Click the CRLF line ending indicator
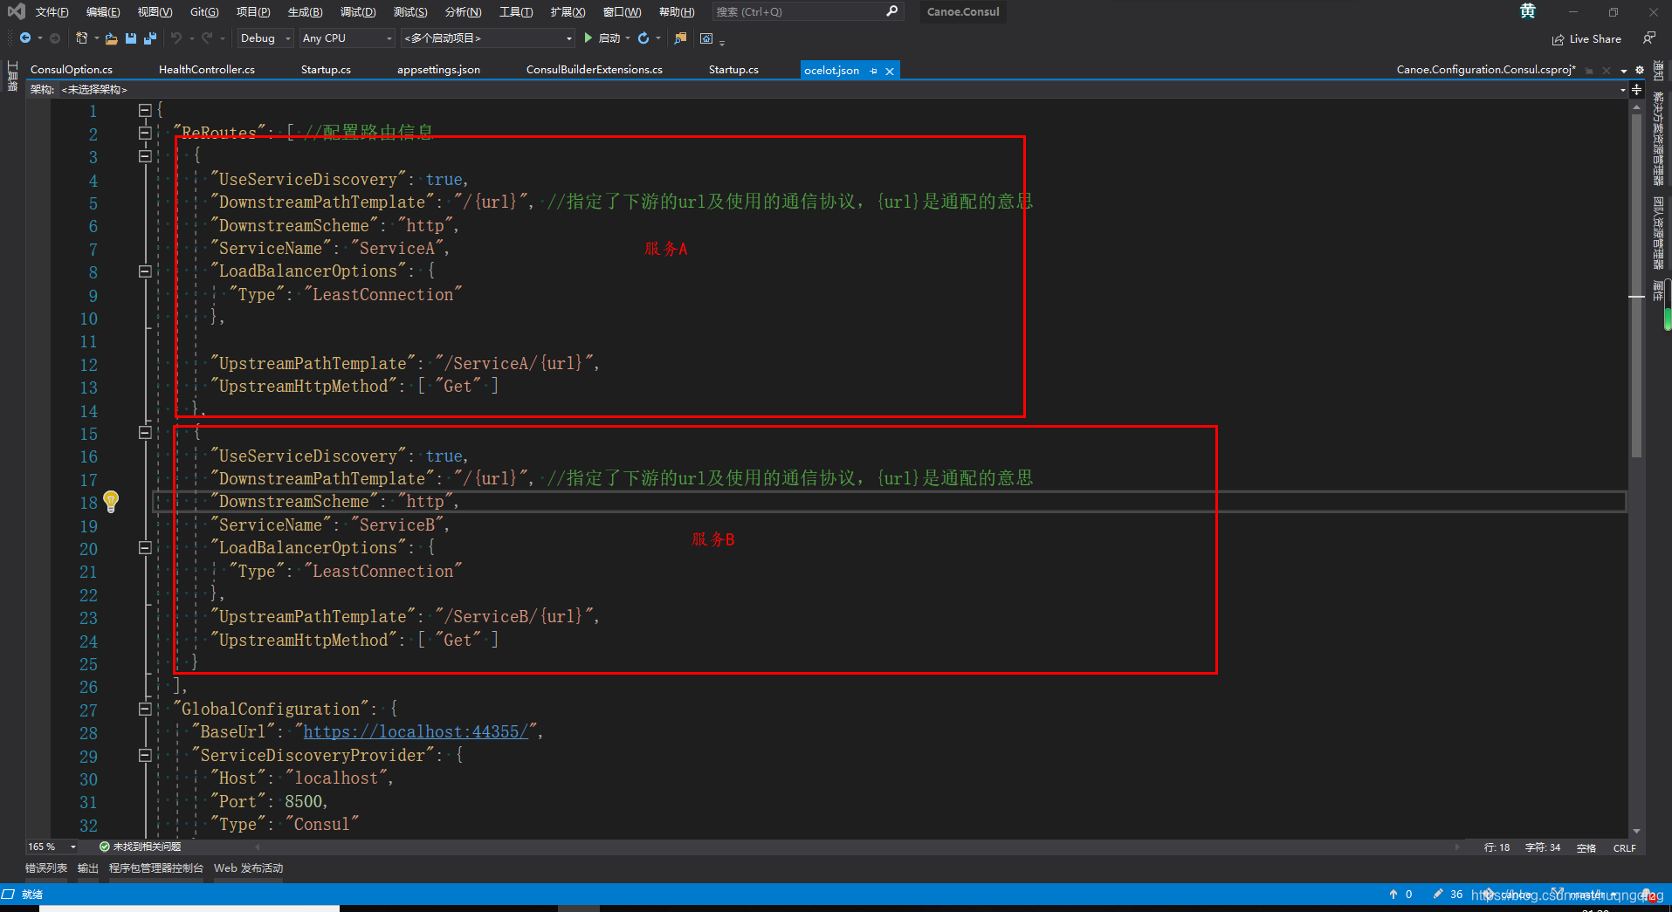Screen dimensions: 1672x912 tap(1624, 847)
